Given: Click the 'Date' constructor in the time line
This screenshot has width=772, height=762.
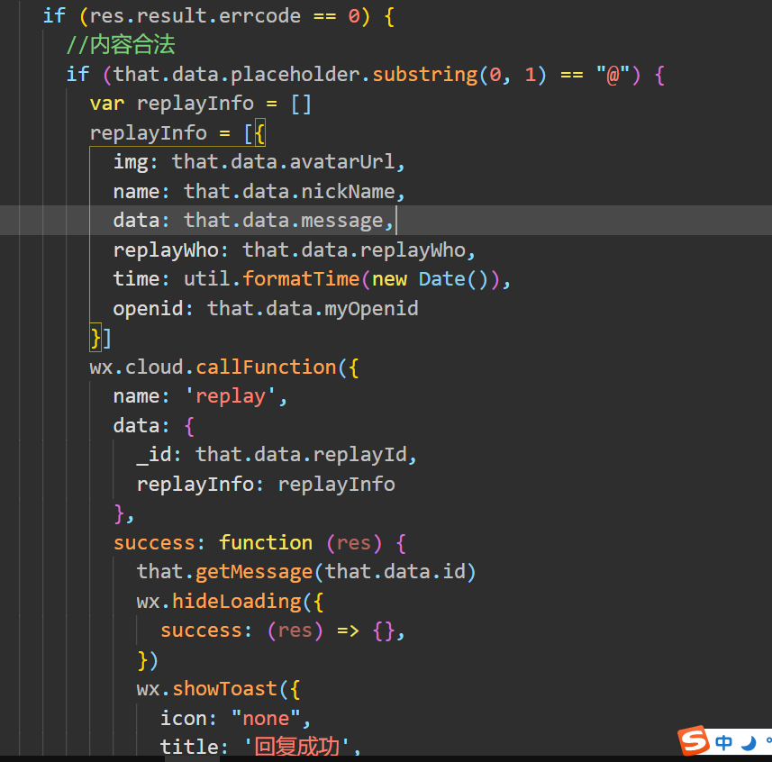Looking at the screenshot, I should coord(441,279).
